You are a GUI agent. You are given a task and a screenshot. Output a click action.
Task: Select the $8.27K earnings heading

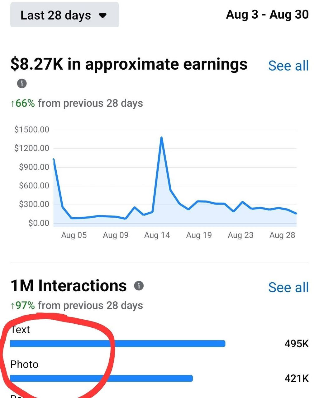(x=129, y=64)
